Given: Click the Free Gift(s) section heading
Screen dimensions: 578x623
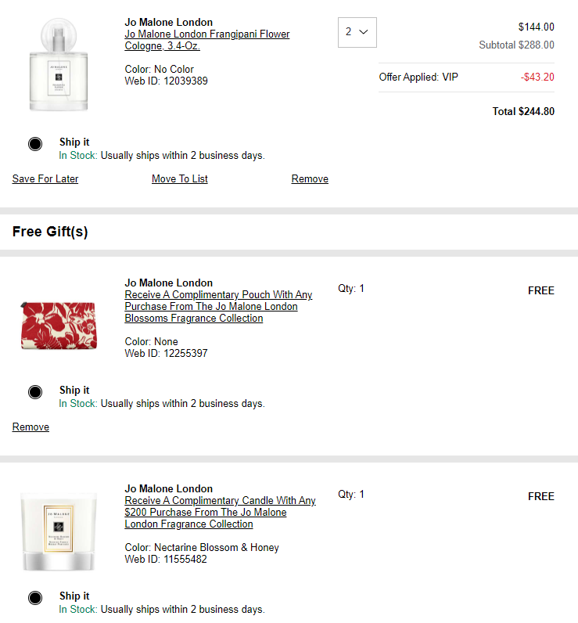Looking at the screenshot, I should point(50,232).
